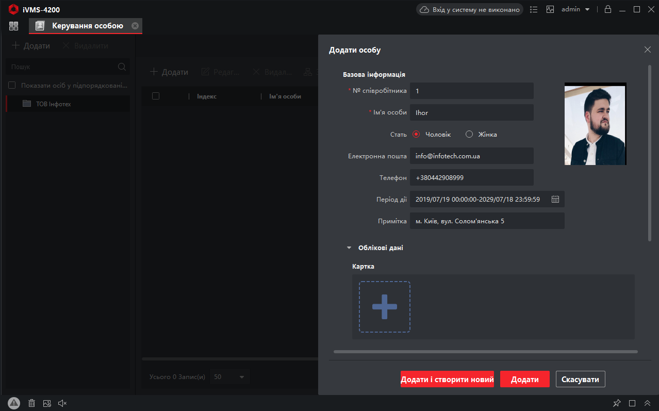Click the Скасувати button
The width and height of the screenshot is (659, 411).
coord(580,380)
